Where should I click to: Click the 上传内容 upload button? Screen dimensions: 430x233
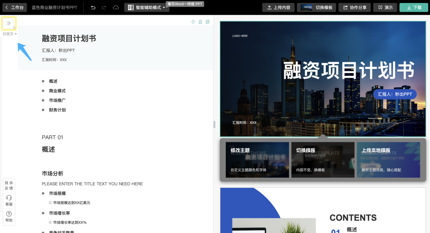pyautogui.click(x=278, y=7)
